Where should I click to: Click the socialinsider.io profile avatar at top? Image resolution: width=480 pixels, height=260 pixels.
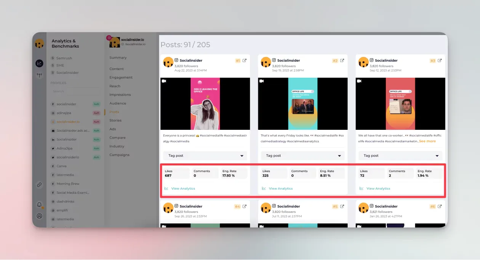click(x=115, y=42)
